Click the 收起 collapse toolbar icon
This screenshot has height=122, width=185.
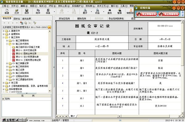pos(97,11)
